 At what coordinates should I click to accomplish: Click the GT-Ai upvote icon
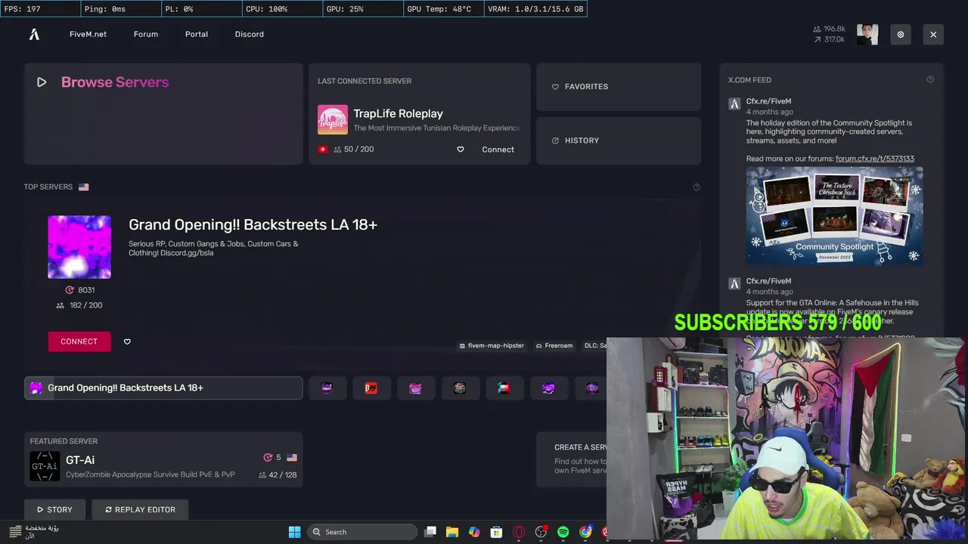pyautogui.click(x=268, y=458)
